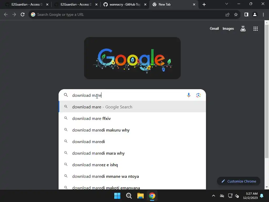Screen dimensions: 269x202
Task: Open the tab search dropdown chevron
Action: click(x=227, y=4)
